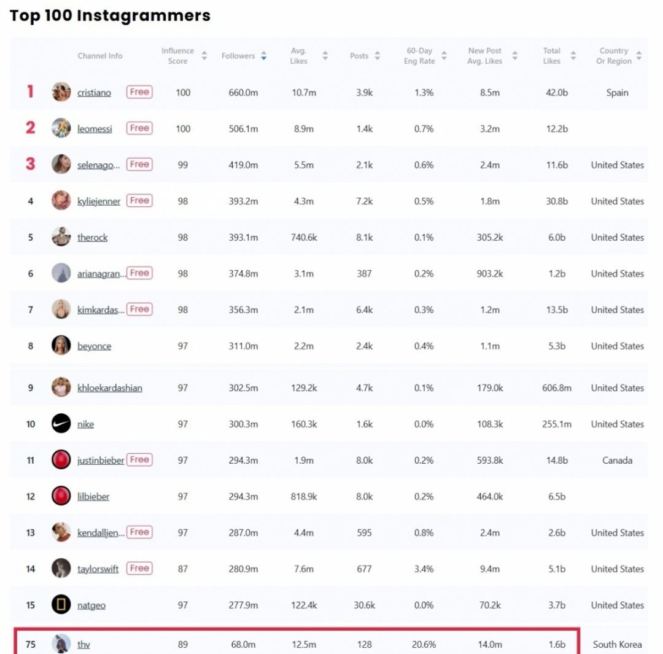The image size is (663, 654).
Task: Sort by Country Or Region arrows
Action: [639, 55]
